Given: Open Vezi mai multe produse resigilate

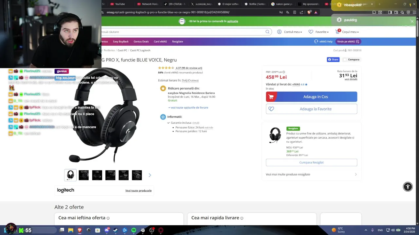Looking at the screenshot, I should click(x=288, y=174).
